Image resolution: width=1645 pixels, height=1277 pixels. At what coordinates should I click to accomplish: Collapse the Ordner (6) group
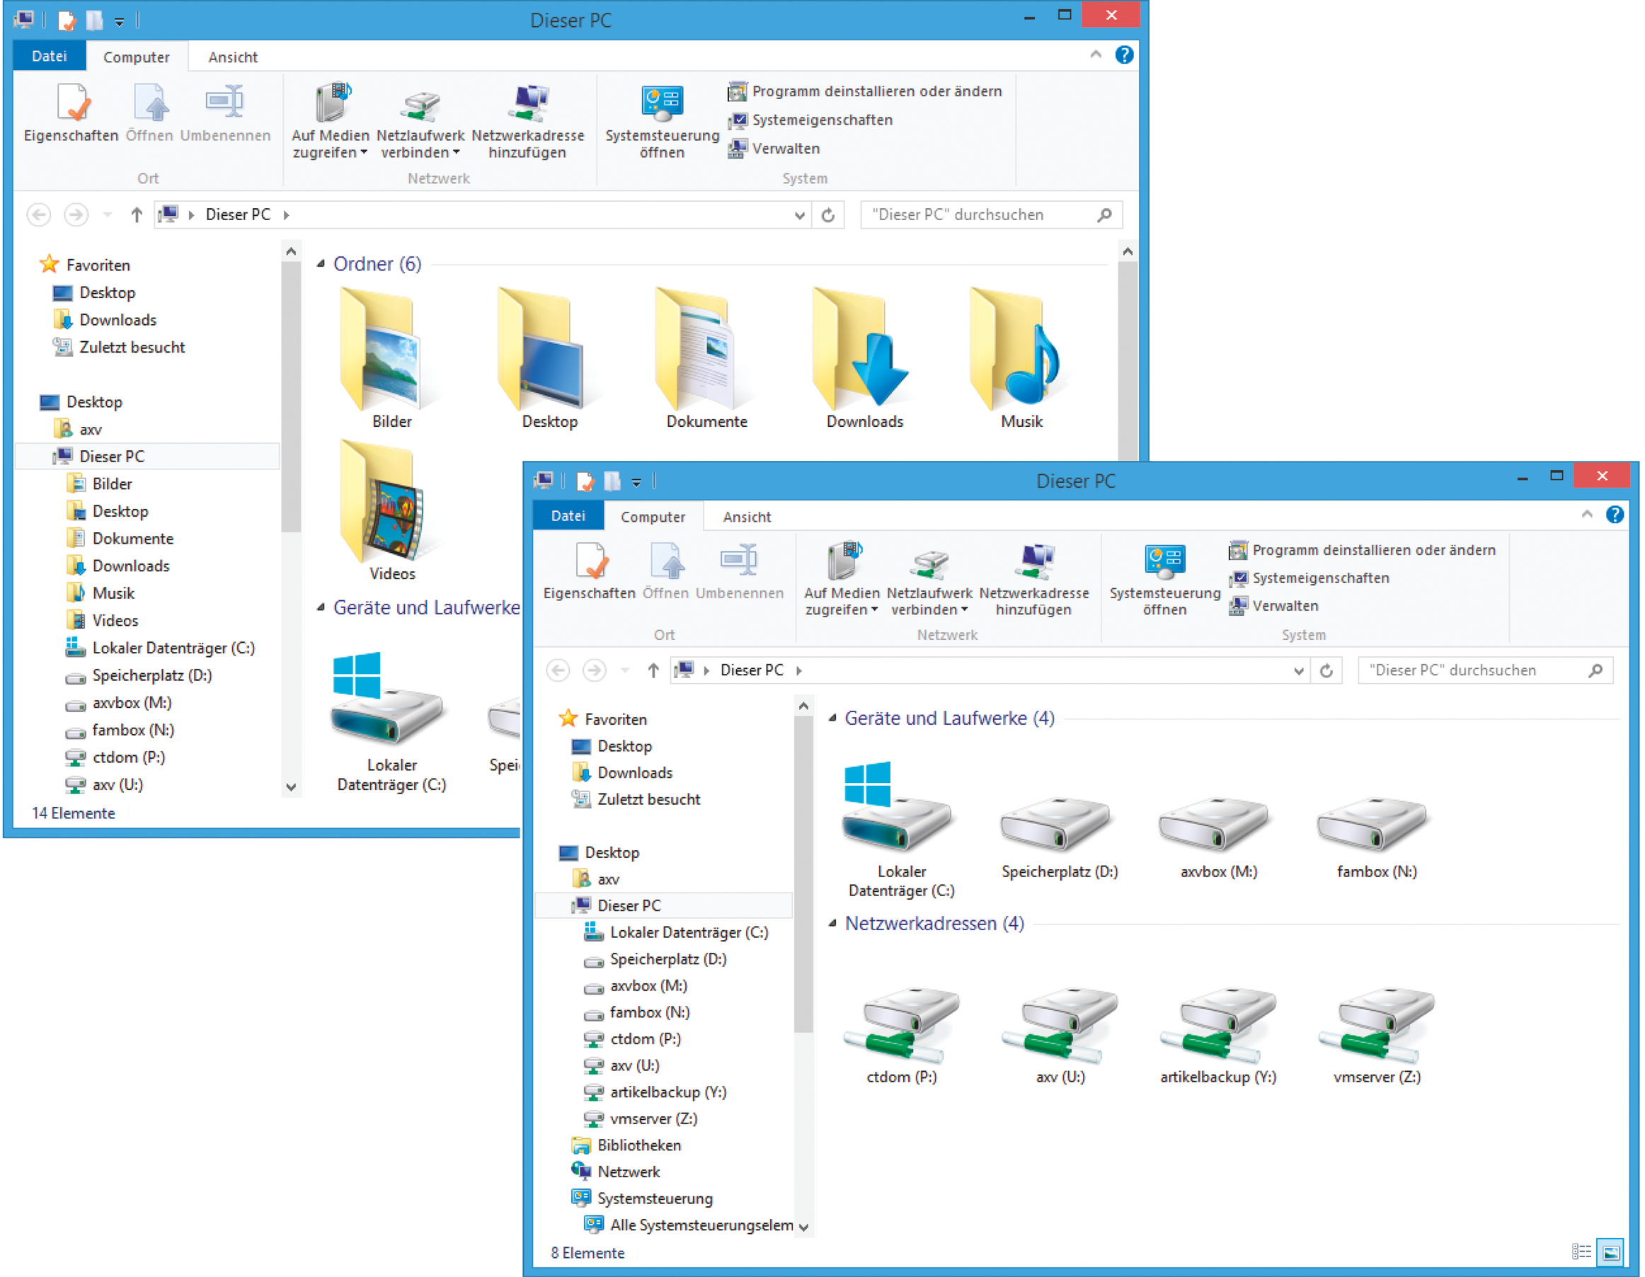pos(321,264)
